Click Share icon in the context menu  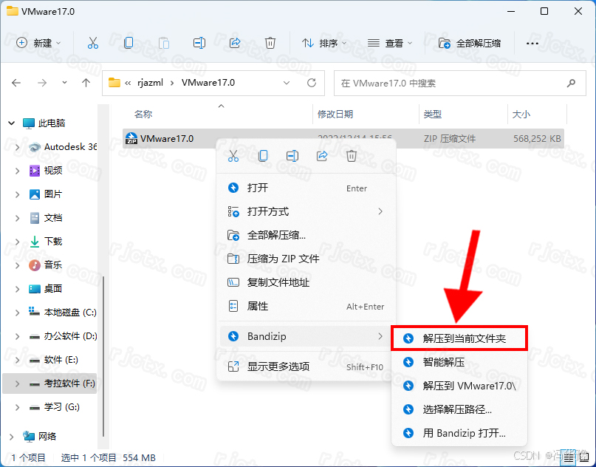click(322, 156)
